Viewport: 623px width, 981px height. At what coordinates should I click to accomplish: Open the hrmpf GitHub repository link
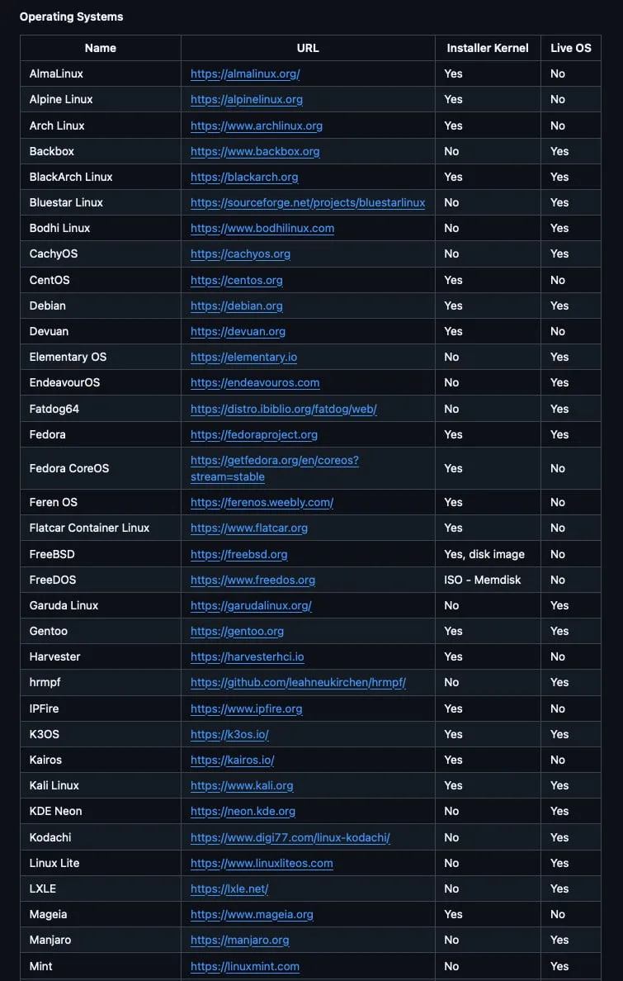298,682
